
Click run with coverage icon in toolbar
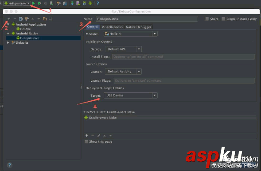pyautogui.click(x=46, y=3)
